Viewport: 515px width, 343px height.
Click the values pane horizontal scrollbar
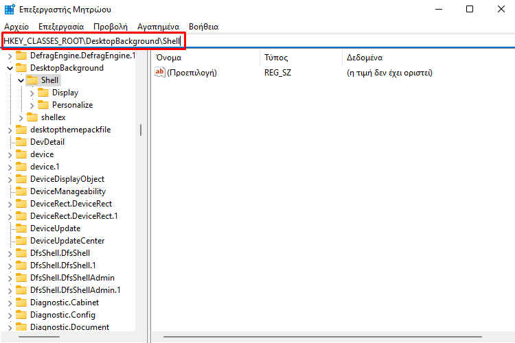coord(323,337)
